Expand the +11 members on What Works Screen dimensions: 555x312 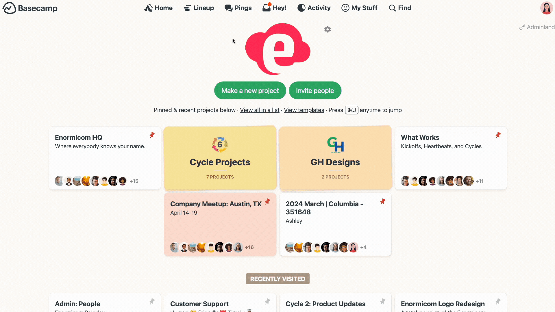tap(480, 181)
